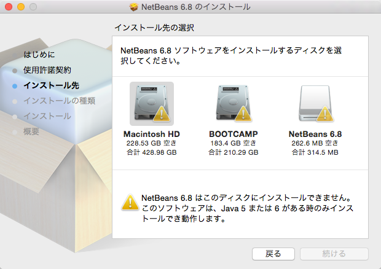
Task: Click the window title NetBeans 6.8 のインストール
Action: pos(196,7)
